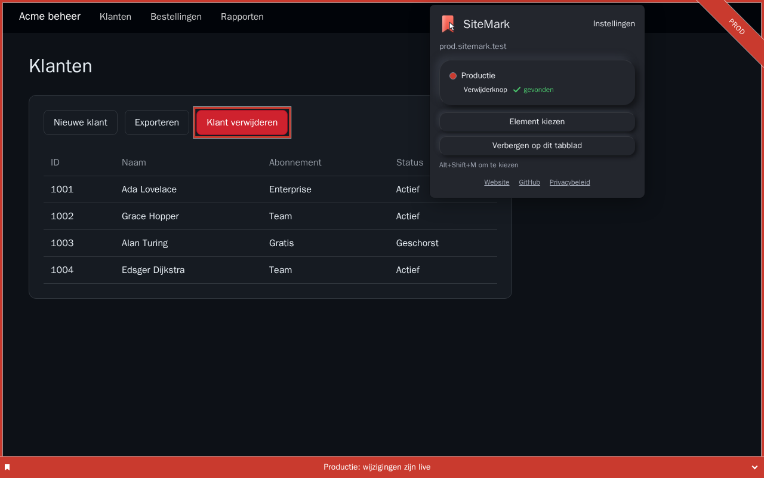Click the SiteMark bookmark logo icon
Screen dimensions: 764x478
tap(448, 24)
